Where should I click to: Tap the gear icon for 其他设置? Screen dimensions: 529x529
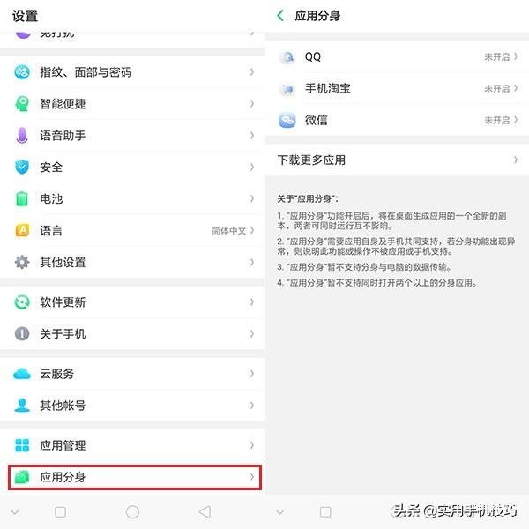(22, 262)
